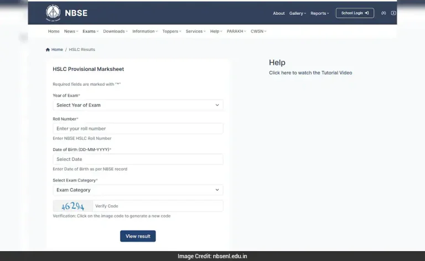Open the tutorial video help link

click(310, 73)
